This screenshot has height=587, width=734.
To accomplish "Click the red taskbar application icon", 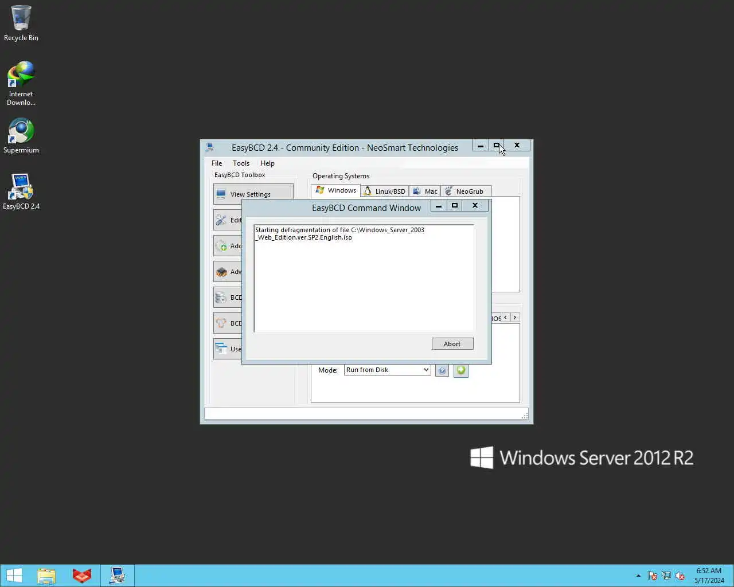I will coord(82,576).
